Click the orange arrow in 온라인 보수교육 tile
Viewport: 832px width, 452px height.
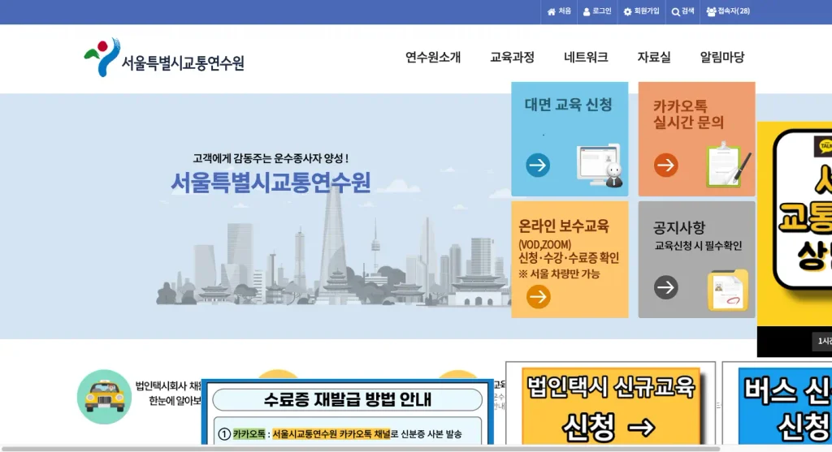[x=538, y=296]
